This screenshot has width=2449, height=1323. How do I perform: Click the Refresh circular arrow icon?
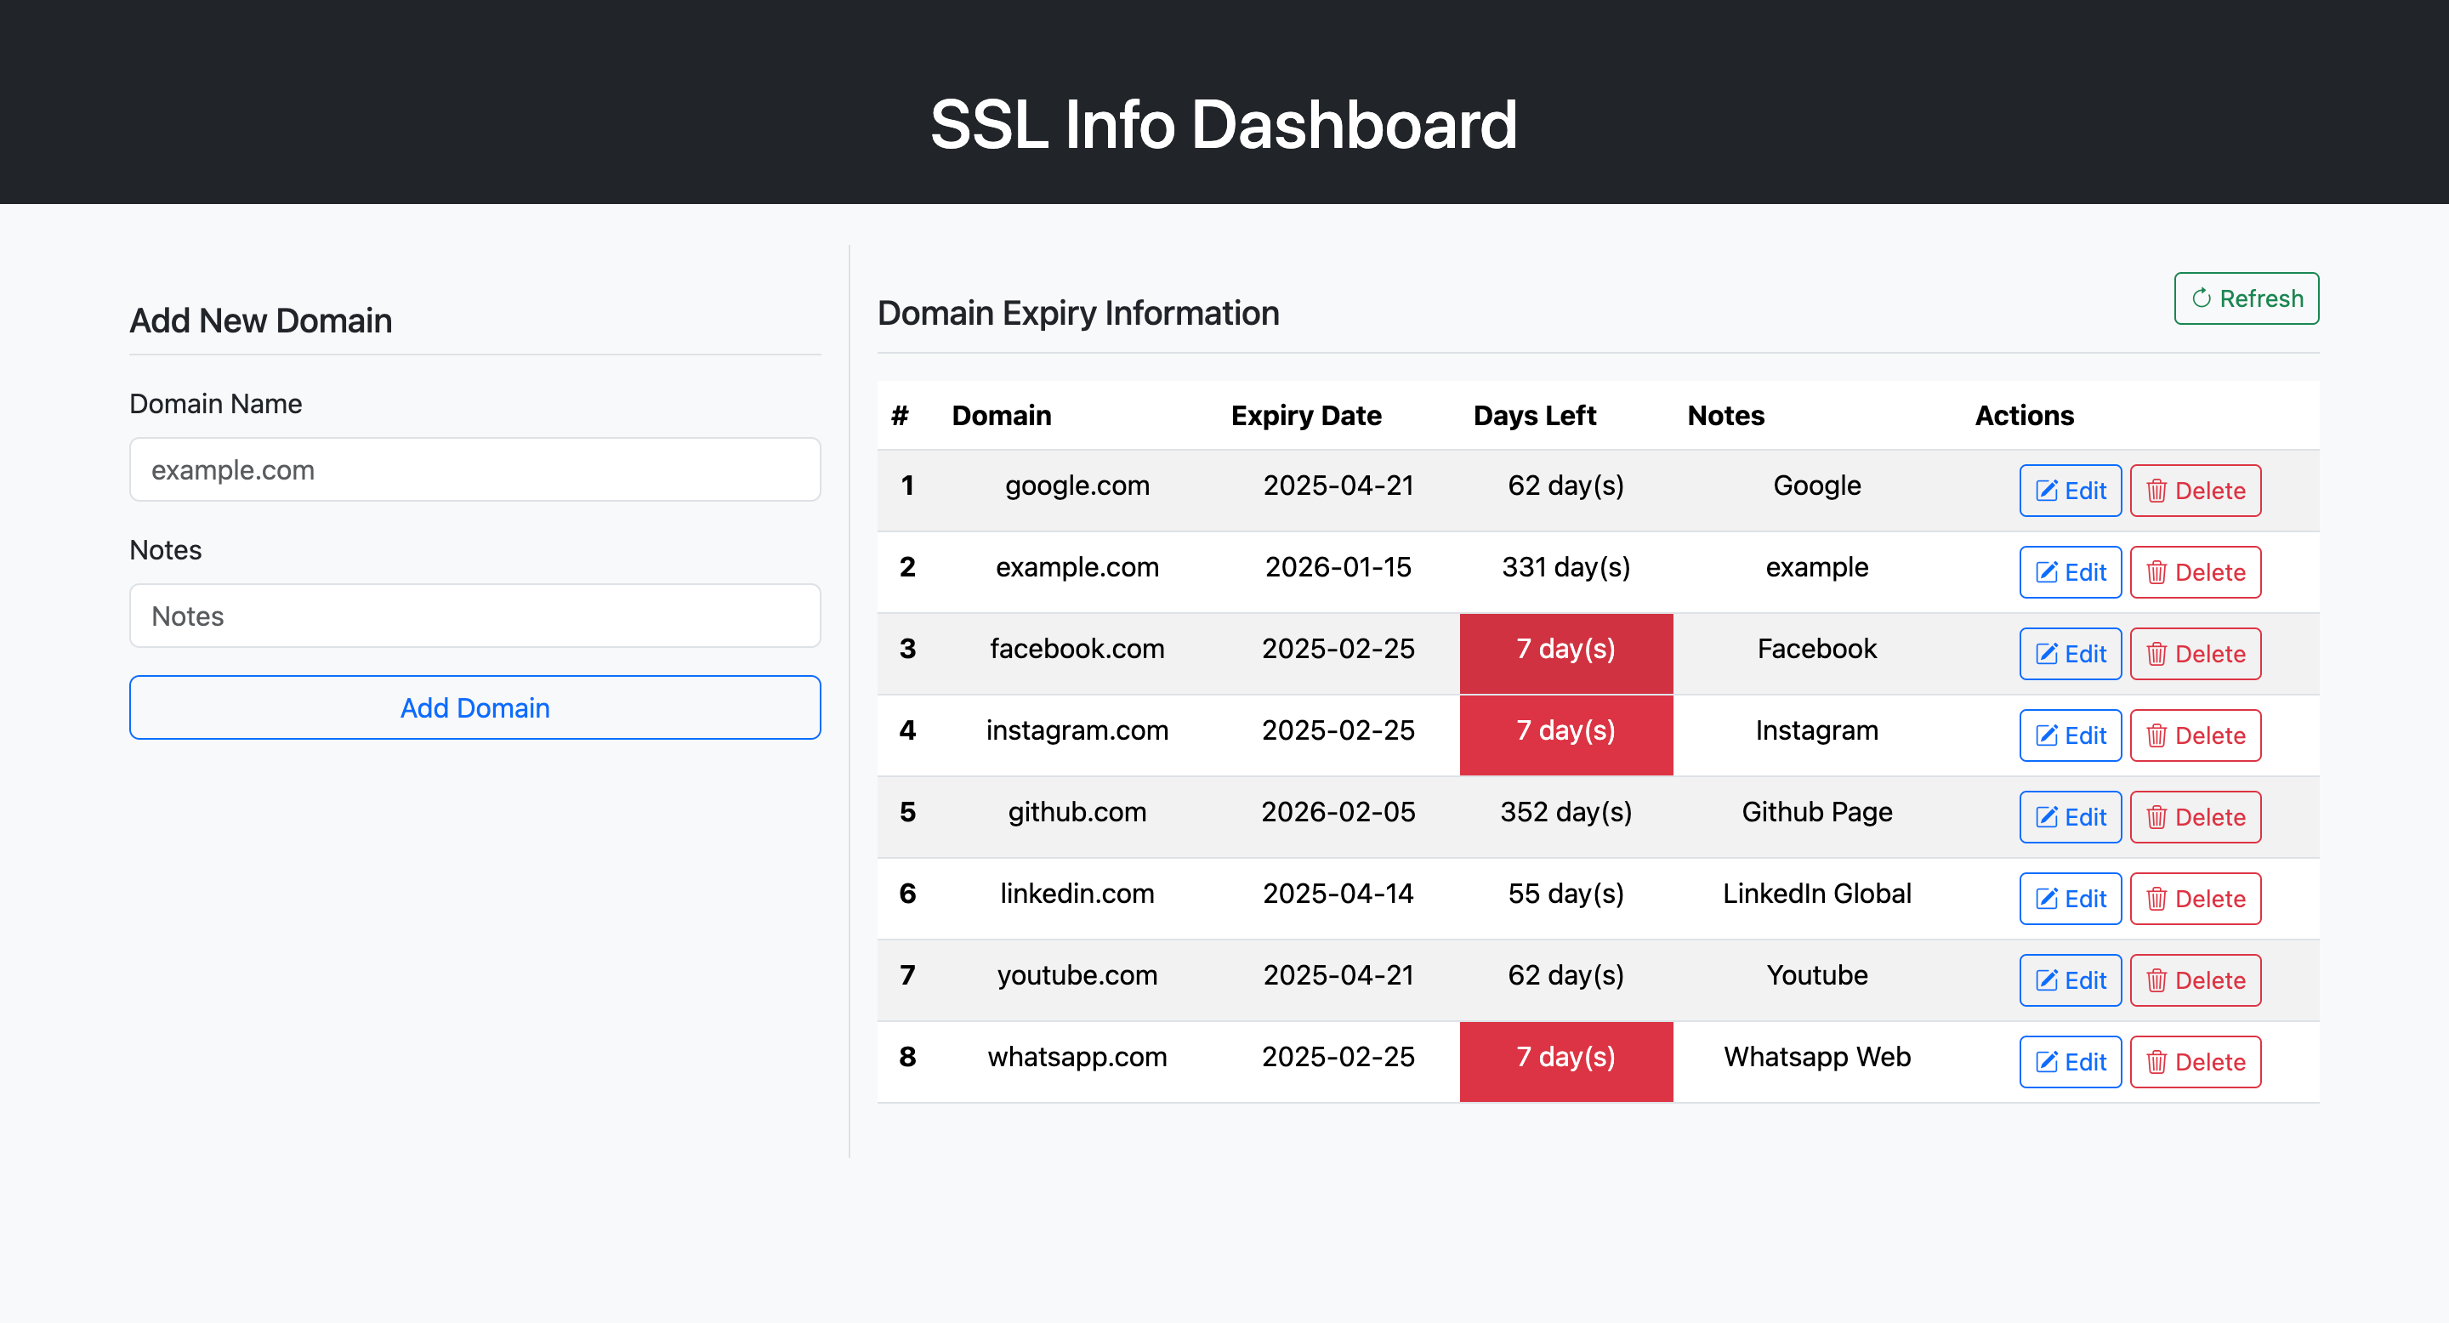pyautogui.click(x=2200, y=298)
